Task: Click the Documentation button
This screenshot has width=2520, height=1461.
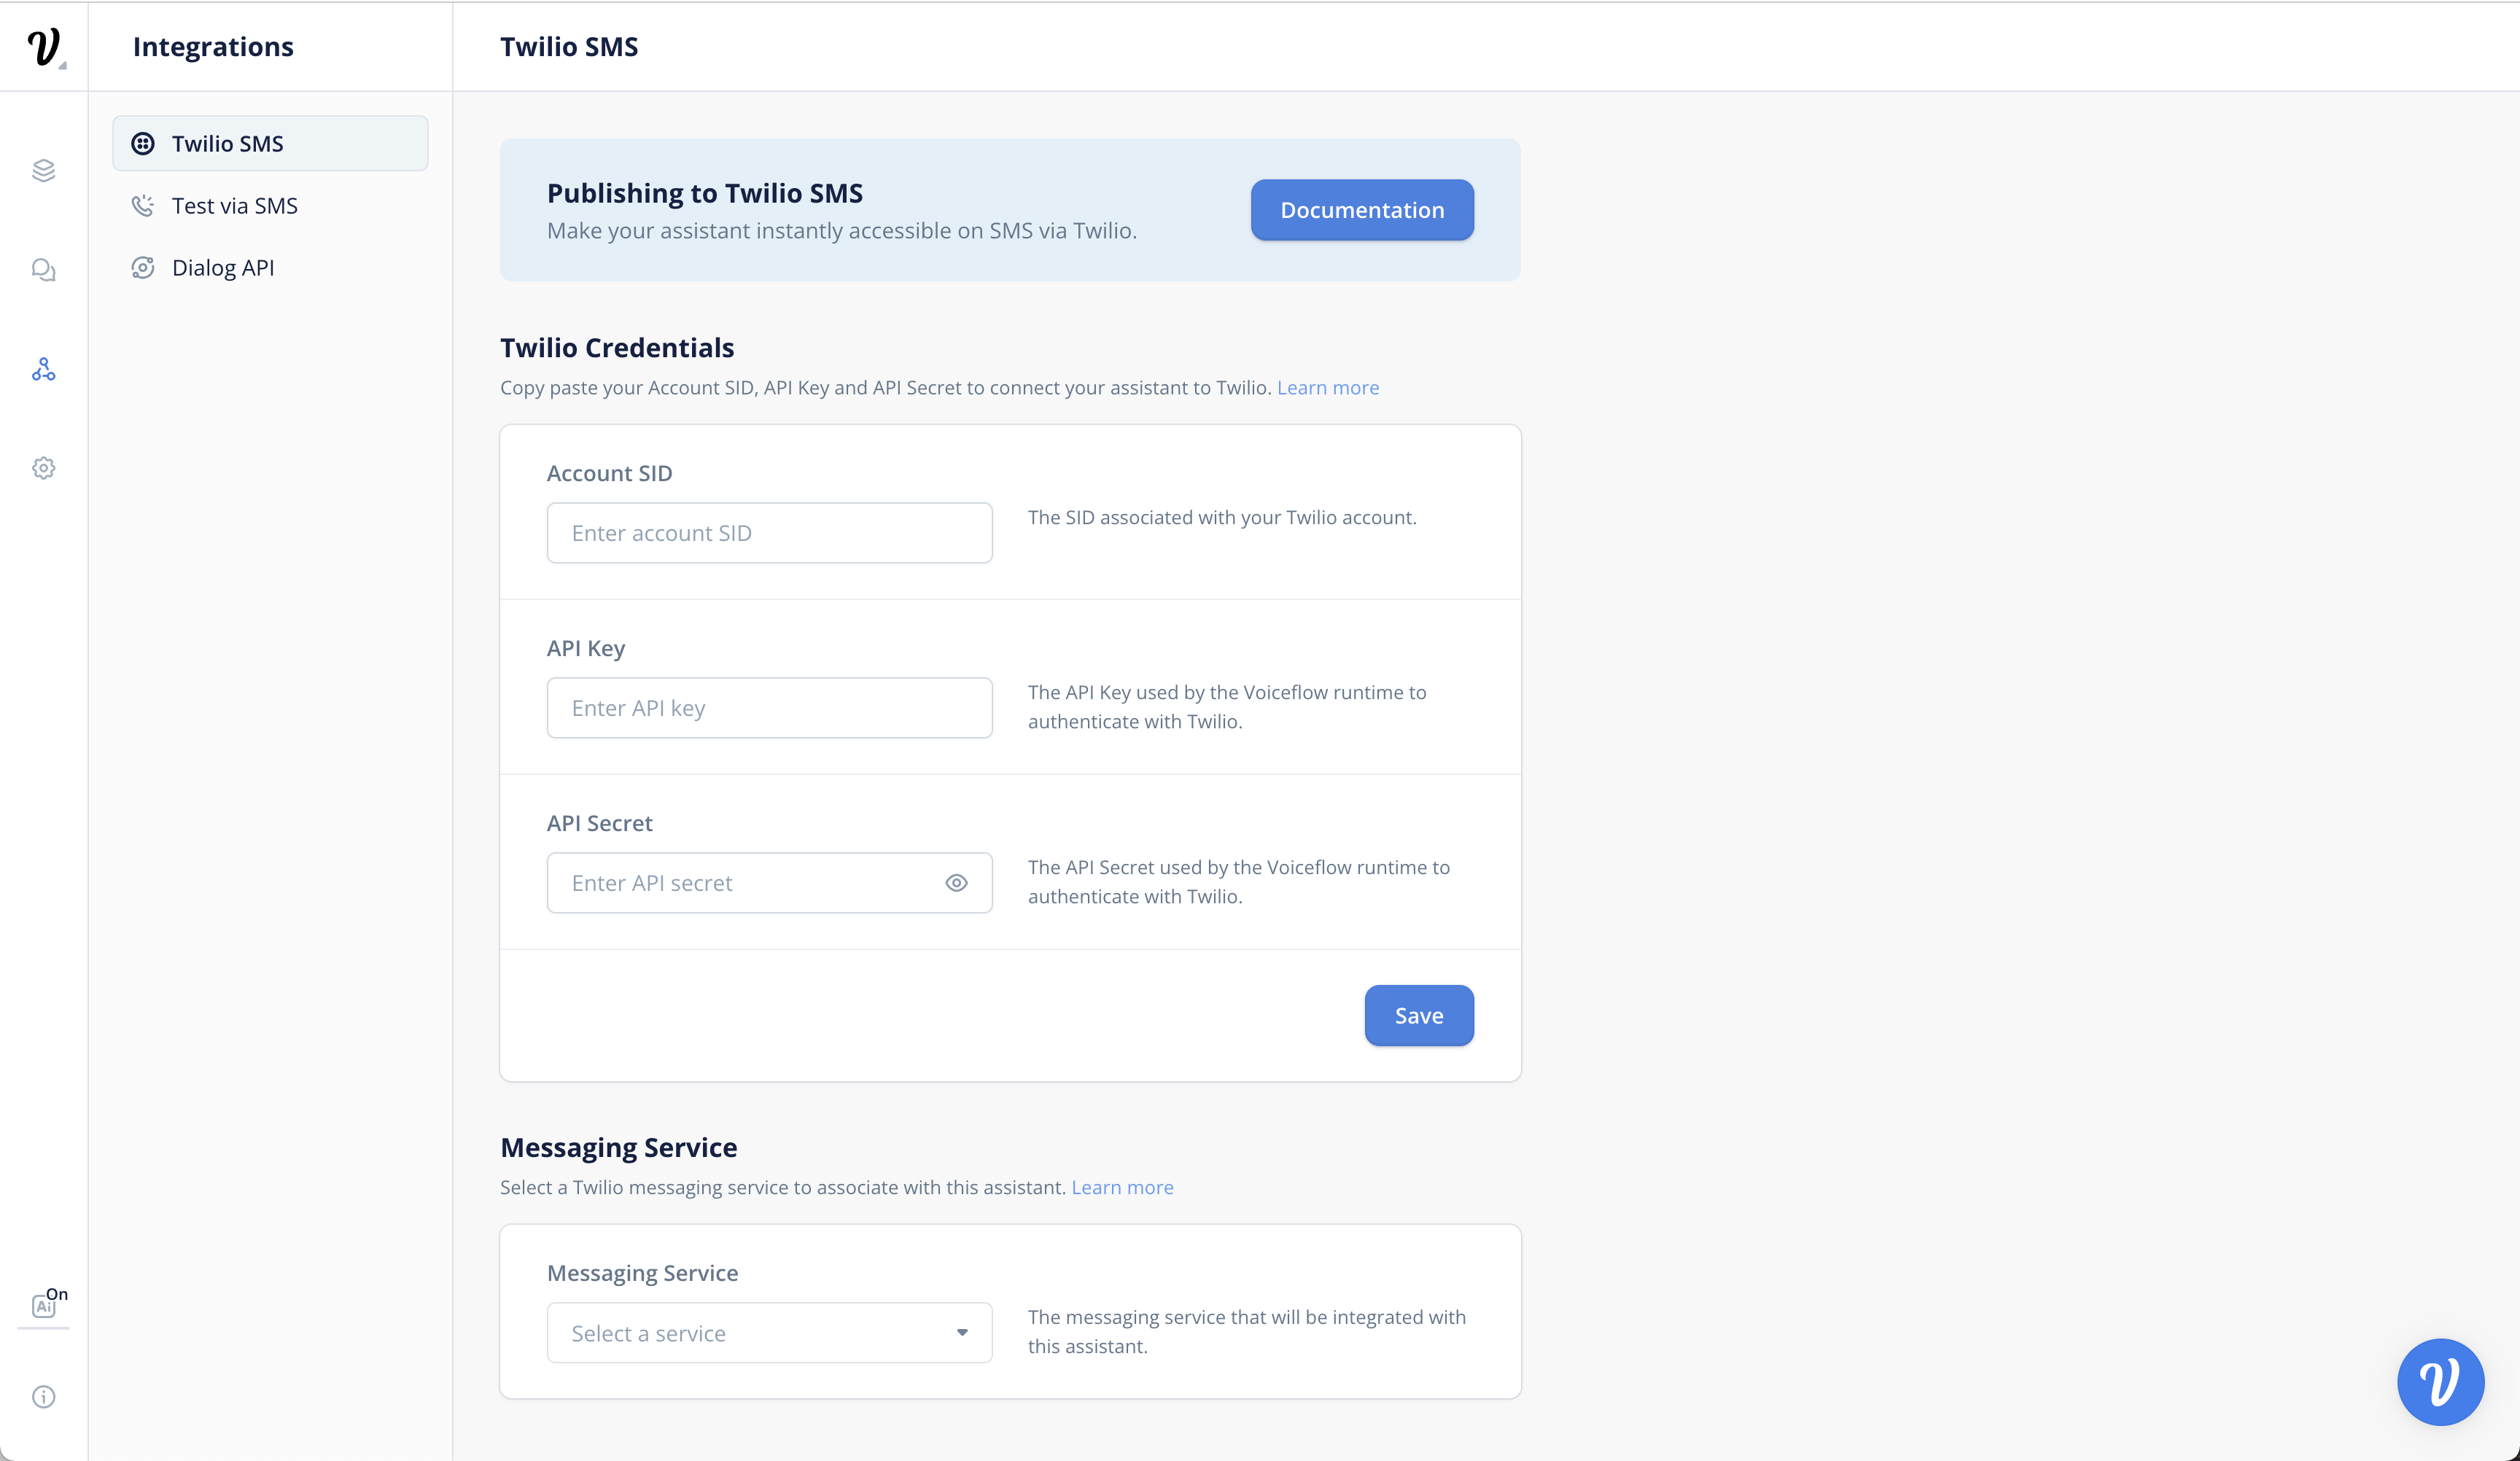Action: 1362,210
